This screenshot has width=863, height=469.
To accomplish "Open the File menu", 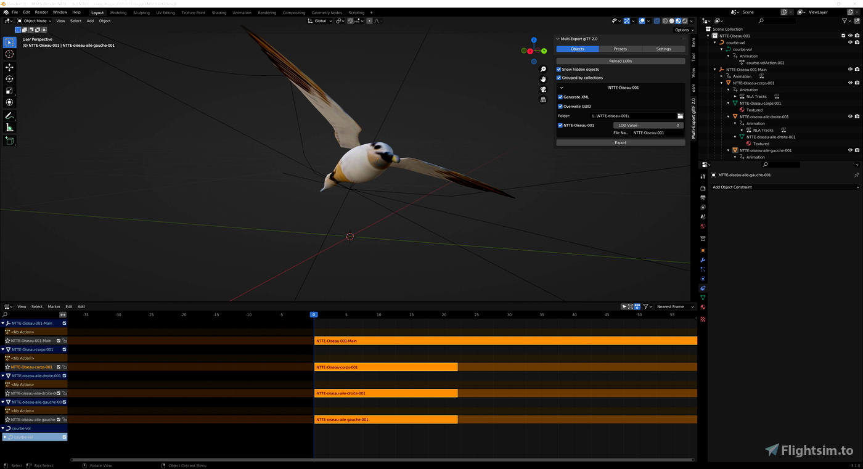I will click(x=15, y=12).
